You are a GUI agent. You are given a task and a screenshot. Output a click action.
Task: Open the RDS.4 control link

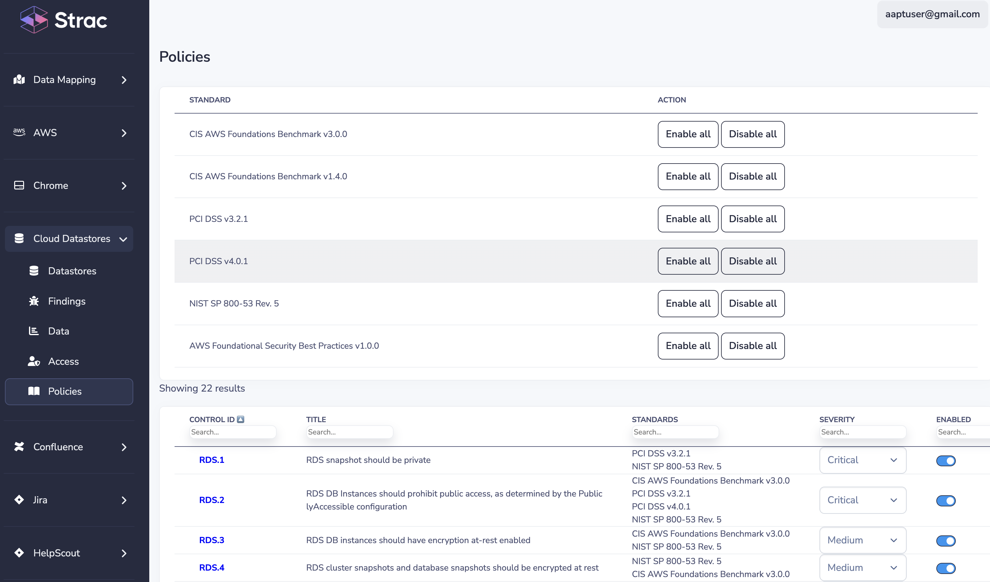click(x=211, y=567)
